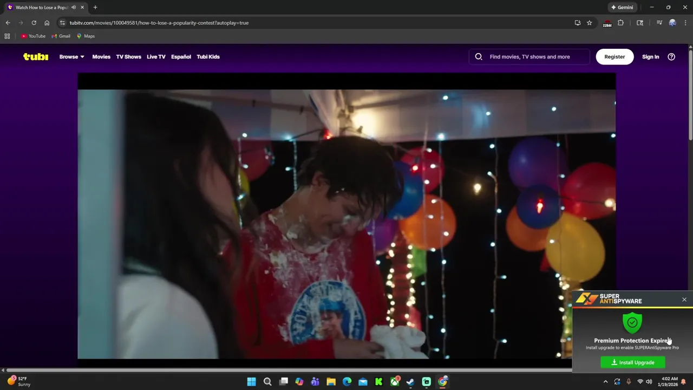Bookmark this page with the star icon
693x390 pixels.
[590, 23]
